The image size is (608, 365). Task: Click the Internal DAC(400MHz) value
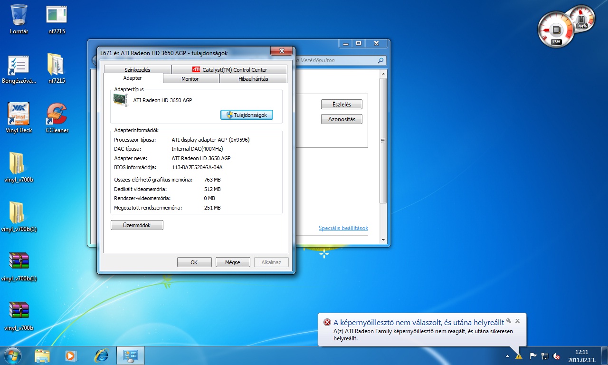coord(197,149)
